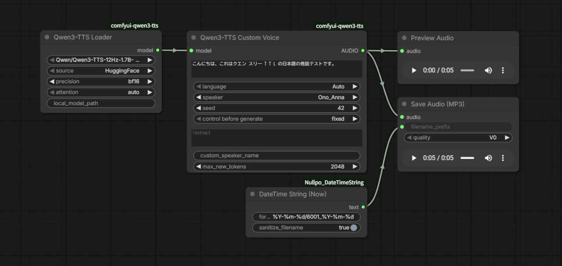Seek the Preview Audio progress slider
Viewport: 562px width, 266px height.
pyautogui.click(x=467, y=70)
